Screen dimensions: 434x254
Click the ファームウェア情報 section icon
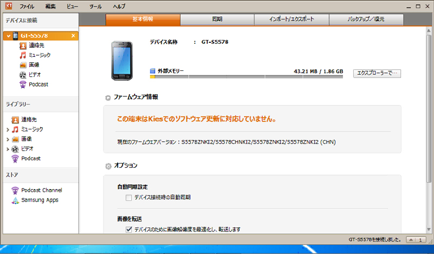[108, 97]
